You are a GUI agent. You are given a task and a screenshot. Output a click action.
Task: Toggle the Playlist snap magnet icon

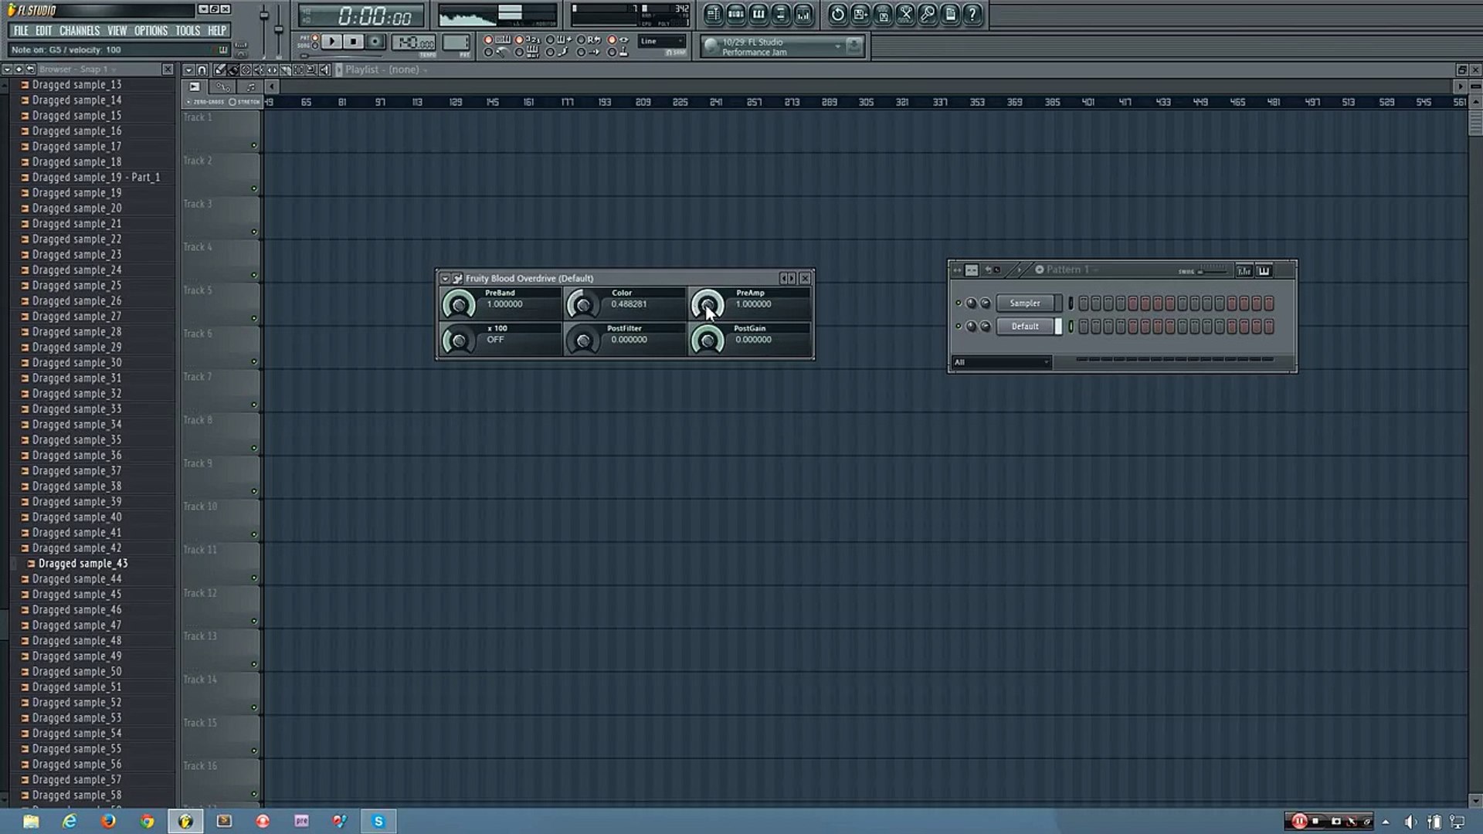202,69
